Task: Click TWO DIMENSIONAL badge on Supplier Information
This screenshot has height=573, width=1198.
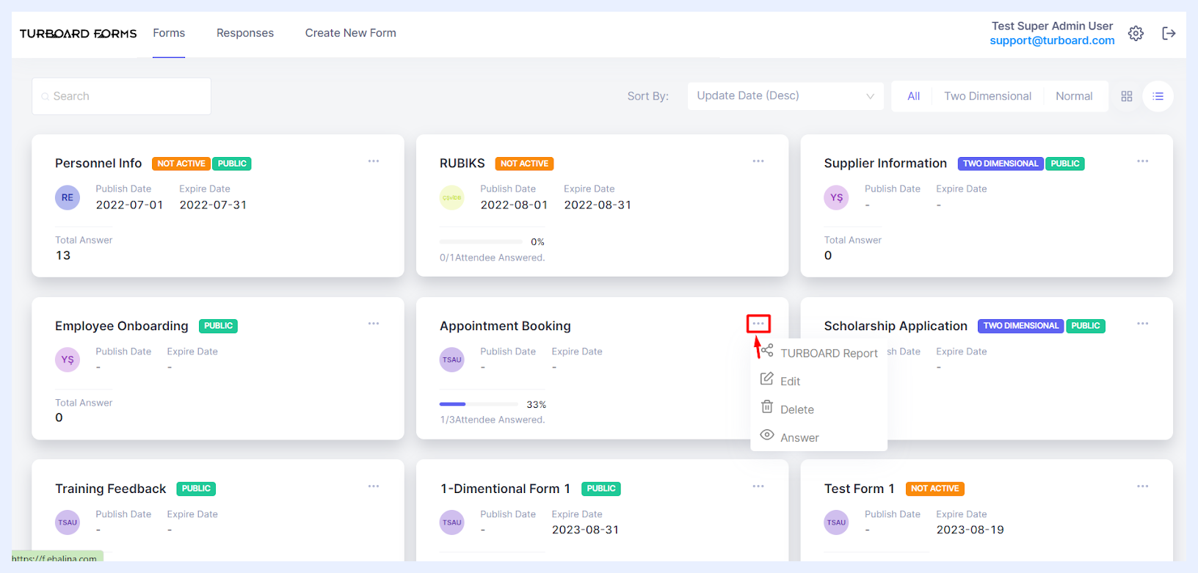Action: [x=1000, y=164]
